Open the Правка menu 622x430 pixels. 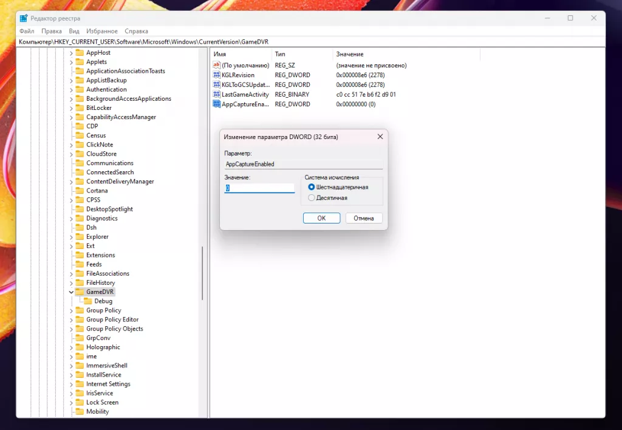52,31
